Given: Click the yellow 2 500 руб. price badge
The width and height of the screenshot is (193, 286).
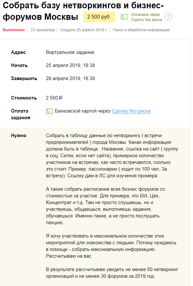Looking at the screenshot, I should 99,17.
